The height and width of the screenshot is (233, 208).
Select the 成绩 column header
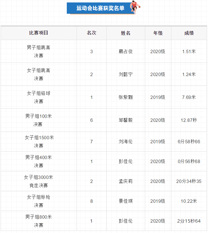(x=189, y=33)
